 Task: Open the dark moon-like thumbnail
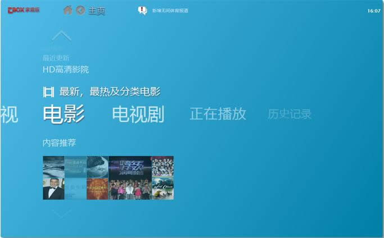click(x=97, y=167)
